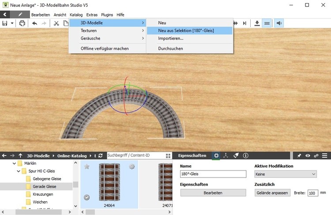The image size is (331, 215).
Task: Toggle the sound speaker icon
Action: click(x=279, y=23)
